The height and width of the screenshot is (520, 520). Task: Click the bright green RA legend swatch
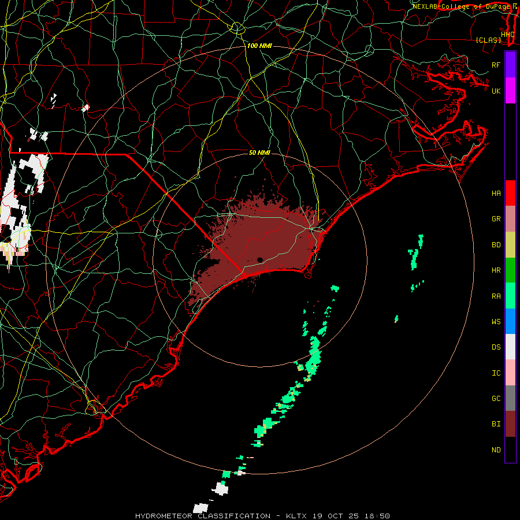pos(510,296)
